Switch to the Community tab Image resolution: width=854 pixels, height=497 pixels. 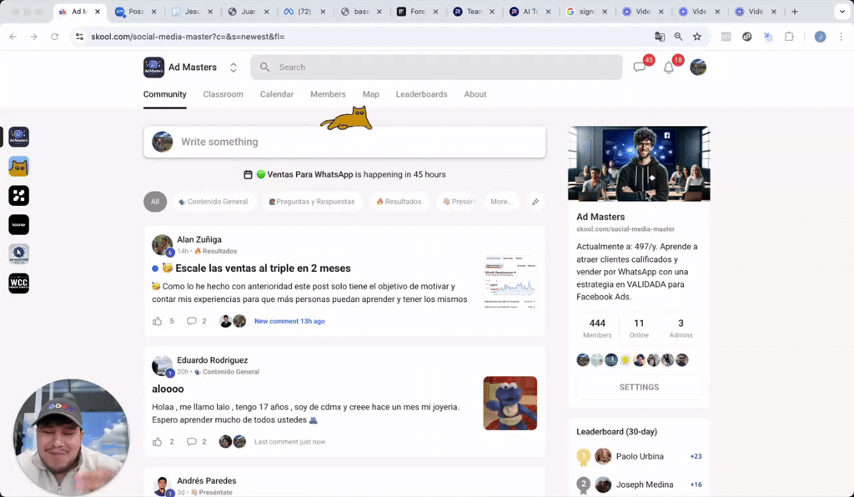164,94
